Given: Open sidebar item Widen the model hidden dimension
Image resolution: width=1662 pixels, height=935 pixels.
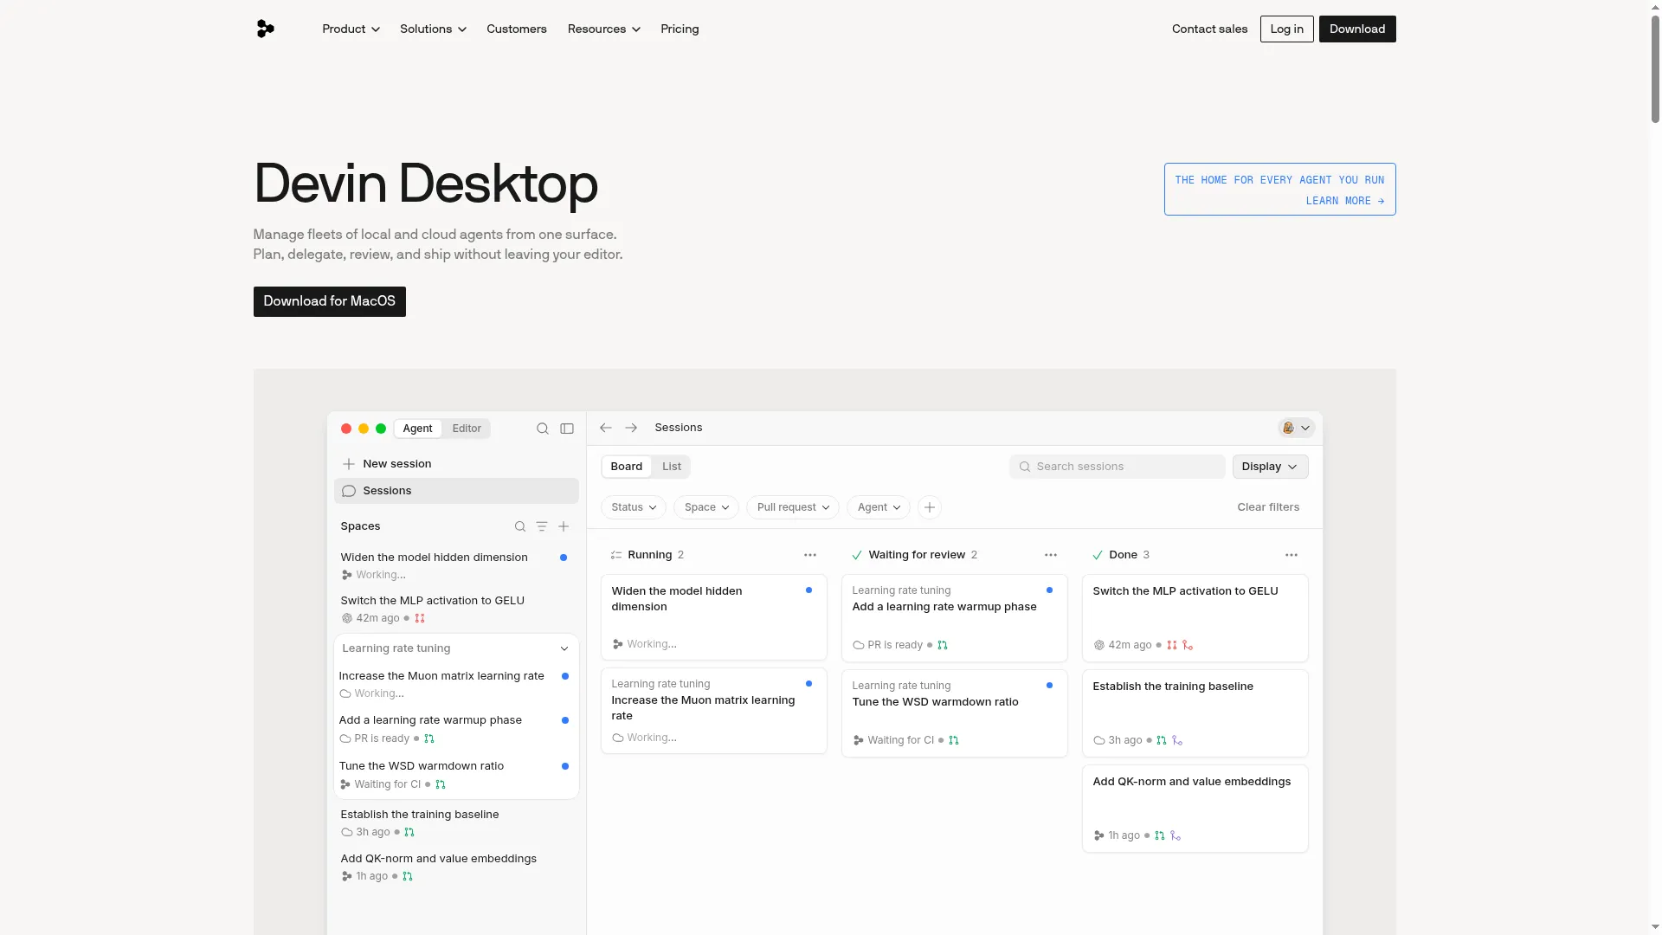Looking at the screenshot, I should [456, 565].
